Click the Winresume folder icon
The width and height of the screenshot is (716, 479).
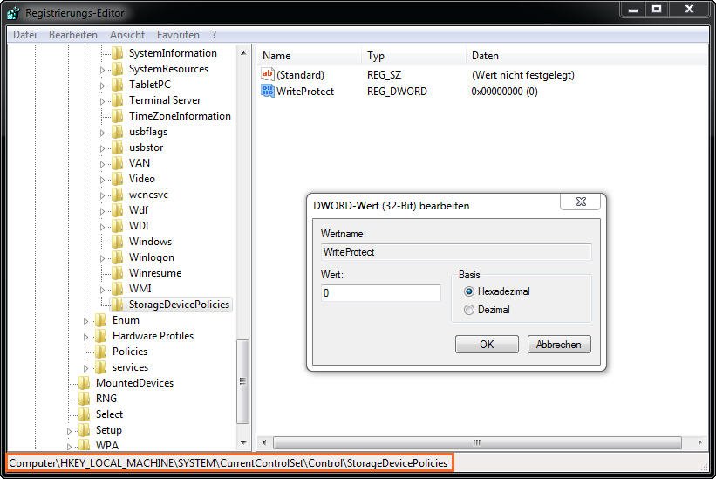click(x=118, y=272)
